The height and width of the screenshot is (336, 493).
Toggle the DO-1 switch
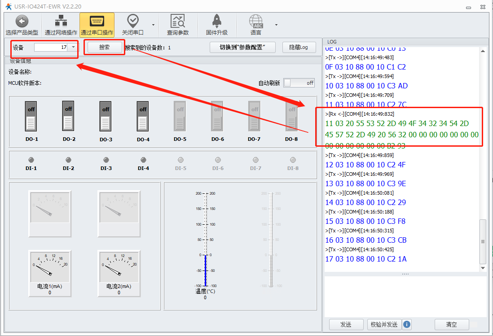(31, 116)
